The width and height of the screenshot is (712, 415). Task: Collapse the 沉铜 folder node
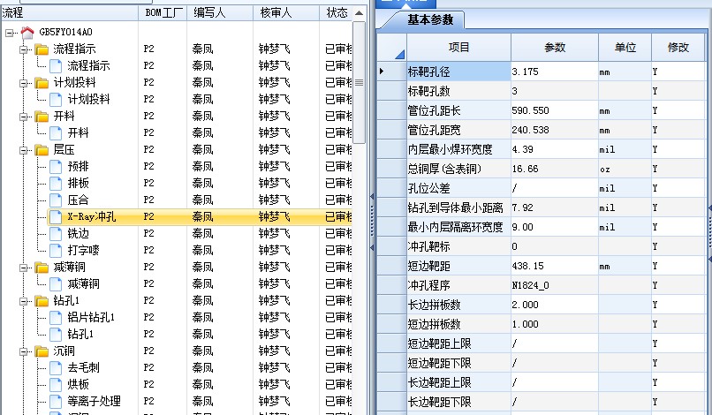[24, 351]
